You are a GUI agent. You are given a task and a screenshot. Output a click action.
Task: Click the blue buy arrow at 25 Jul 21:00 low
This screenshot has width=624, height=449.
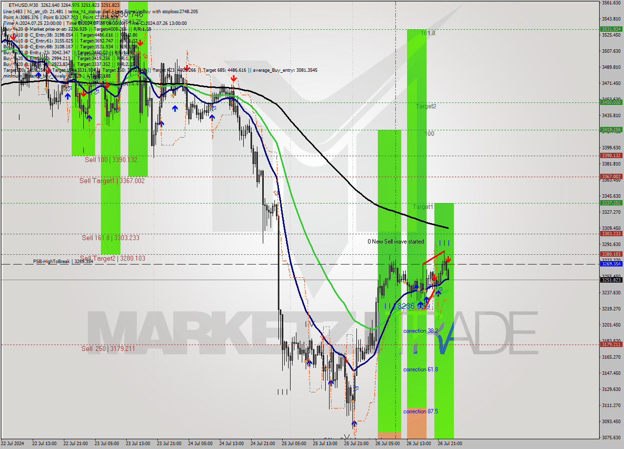tap(354, 424)
